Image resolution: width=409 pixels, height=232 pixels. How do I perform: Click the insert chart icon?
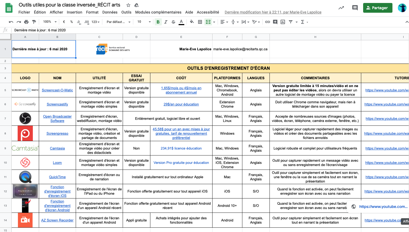coord(283,22)
